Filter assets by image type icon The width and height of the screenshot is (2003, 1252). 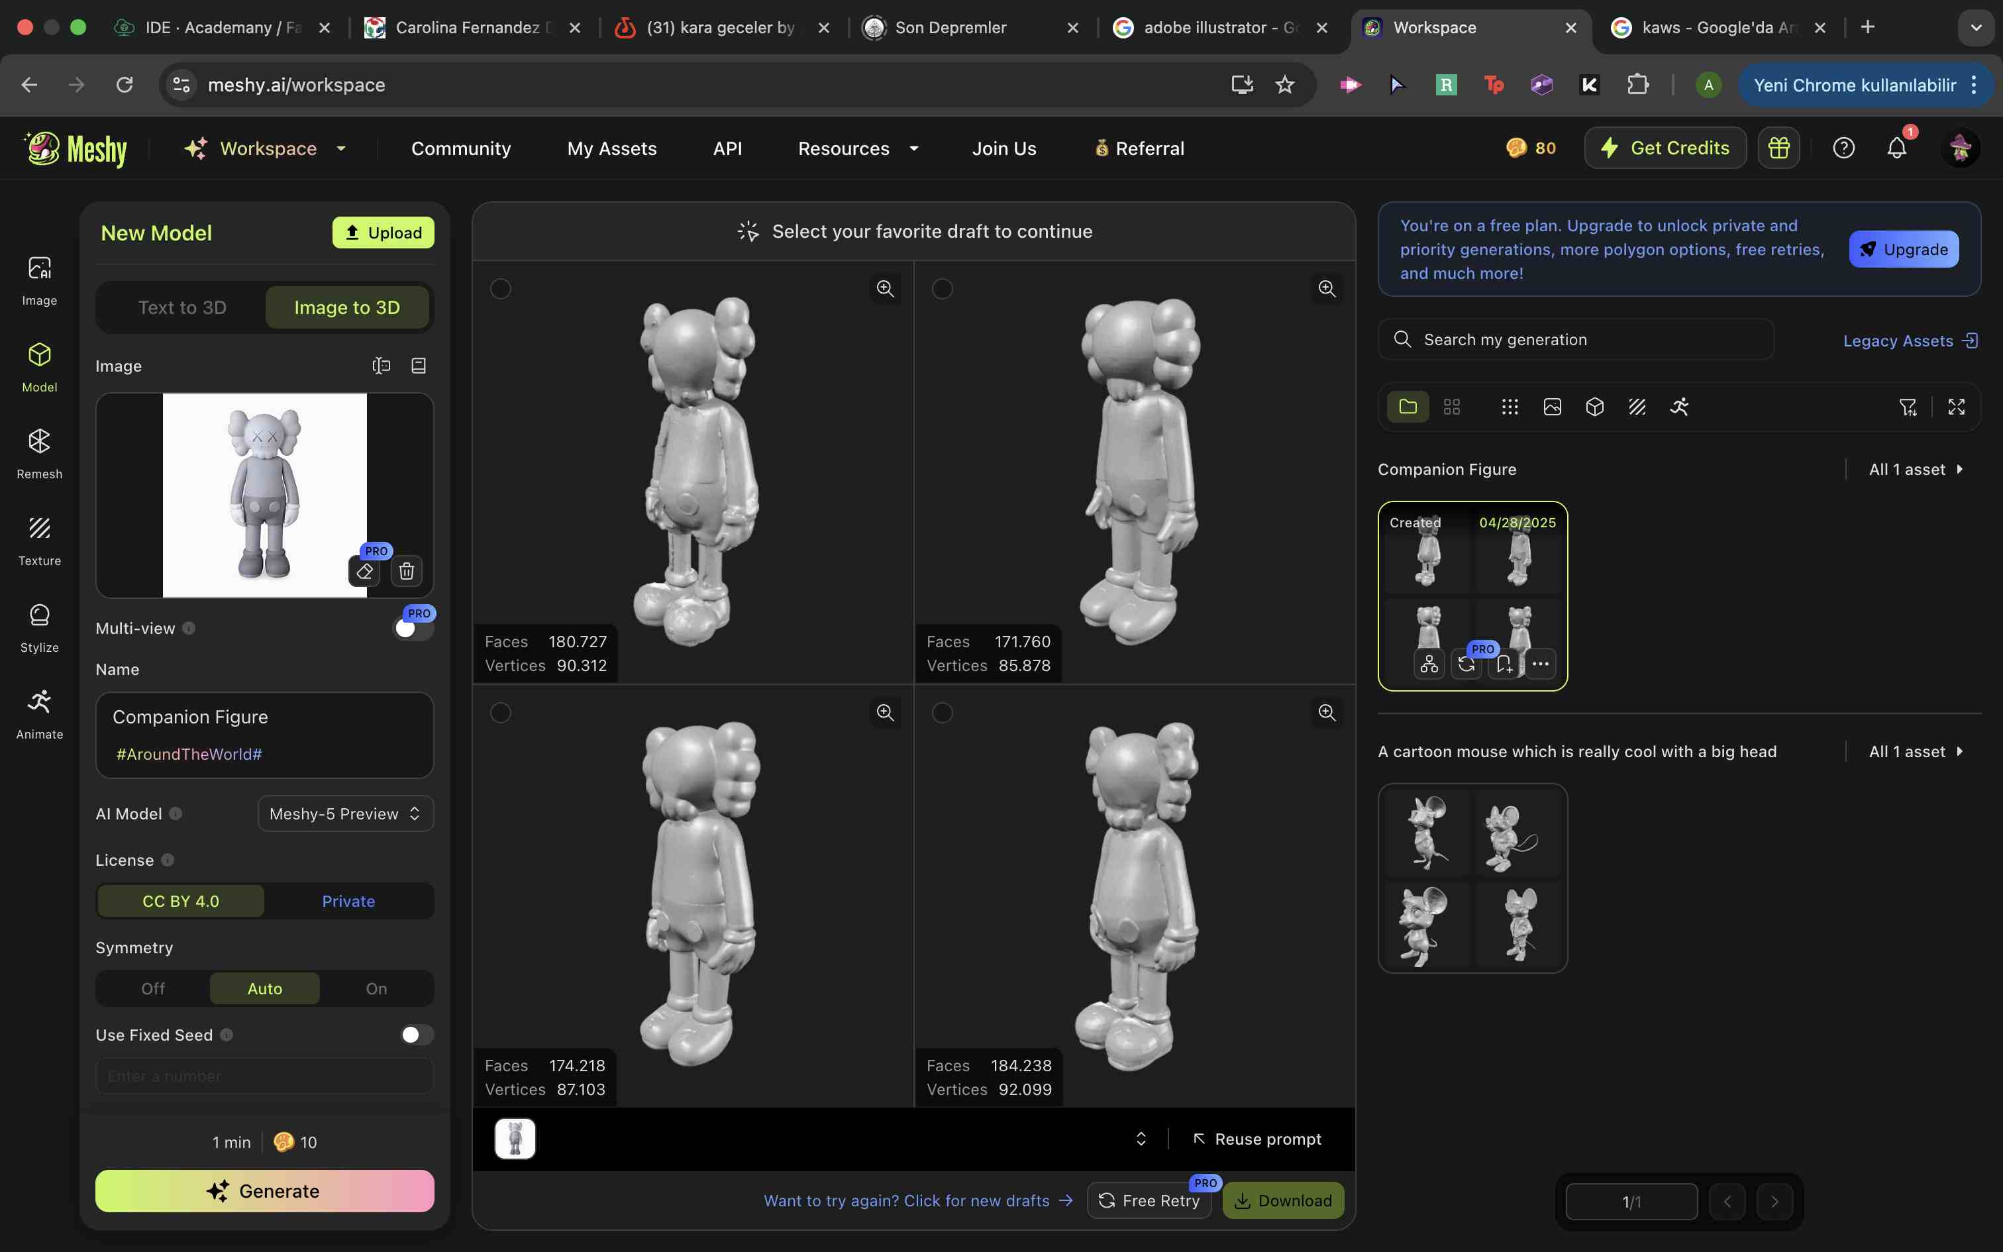pyautogui.click(x=1553, y=407)
